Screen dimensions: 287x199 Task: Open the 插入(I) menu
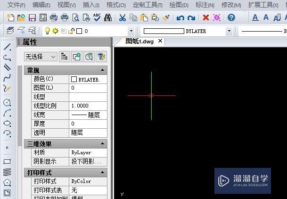91,5
